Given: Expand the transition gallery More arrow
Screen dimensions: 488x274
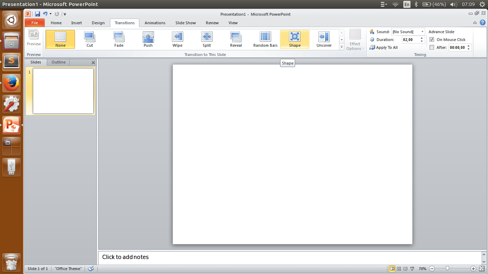Looking at the screenshot, I should coord(342,47).
